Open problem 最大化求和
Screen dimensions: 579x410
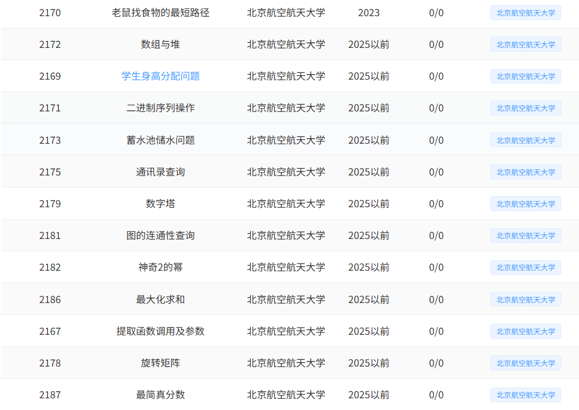pyautogui.click(x=160, y=299)
